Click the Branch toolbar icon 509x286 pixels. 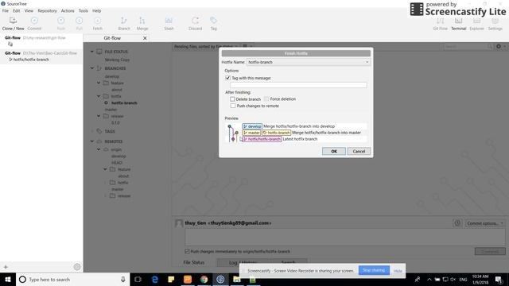click(x=124, y=21)
